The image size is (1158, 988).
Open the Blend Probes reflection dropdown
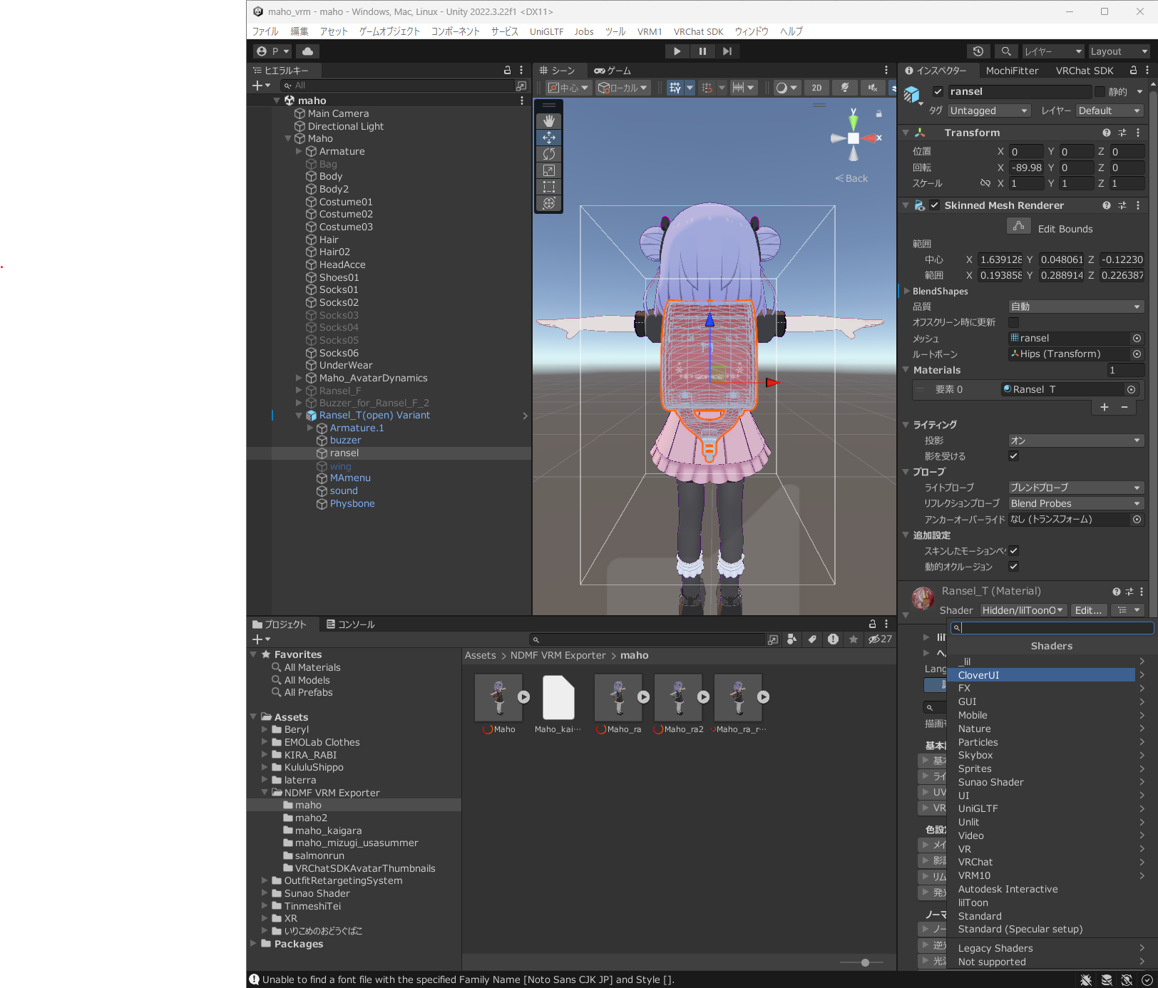click(1075, 503)
